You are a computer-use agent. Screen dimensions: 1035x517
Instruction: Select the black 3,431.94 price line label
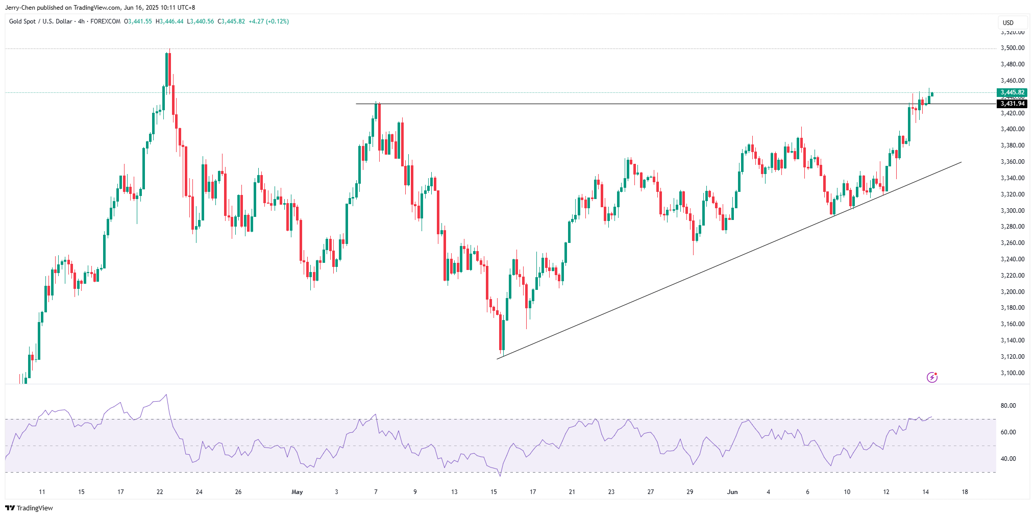[1012, 104]
